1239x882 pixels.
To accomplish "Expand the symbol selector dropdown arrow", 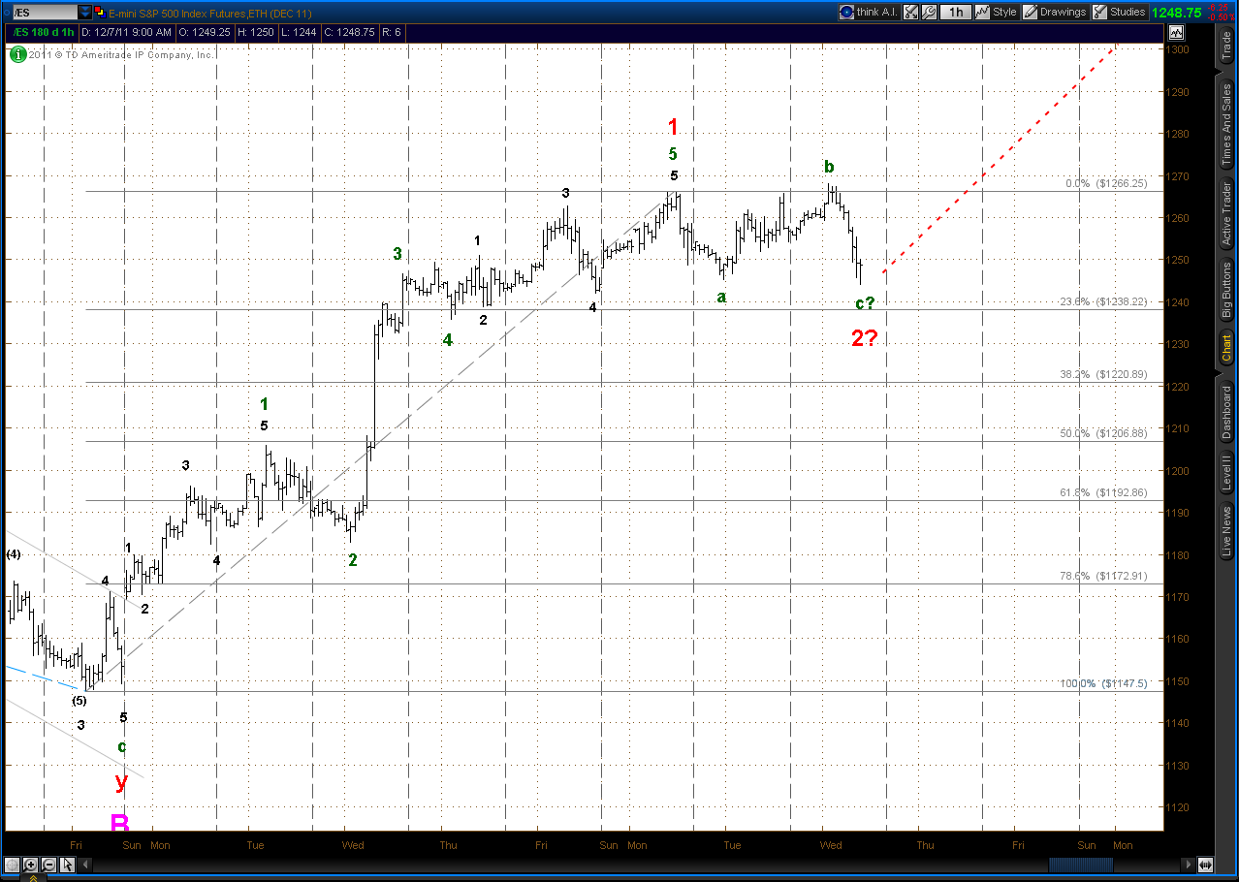I will pyautogui.click(x=85, y=13).
